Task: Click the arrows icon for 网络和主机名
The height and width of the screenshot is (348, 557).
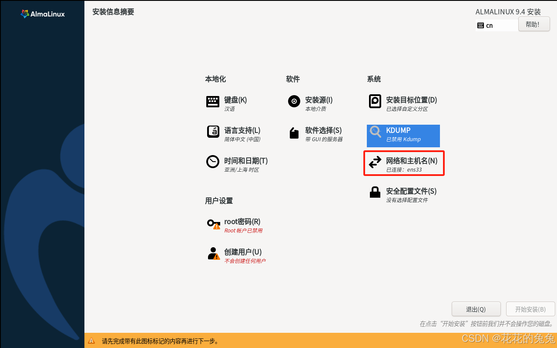Action: point(375,162)
